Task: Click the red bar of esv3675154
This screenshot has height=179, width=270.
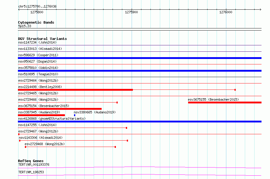Action: [60, 109]
